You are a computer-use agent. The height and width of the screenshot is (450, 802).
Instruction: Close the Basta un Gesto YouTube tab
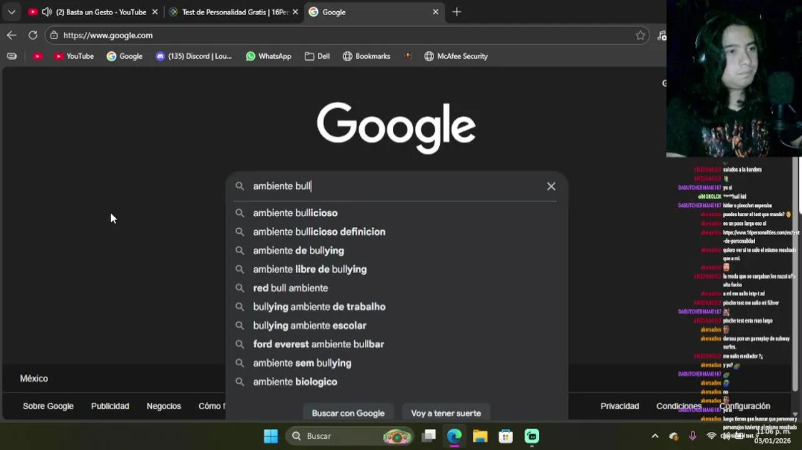[155, 12]
